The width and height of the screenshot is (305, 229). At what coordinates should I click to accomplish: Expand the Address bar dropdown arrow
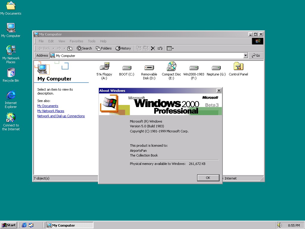click(246, 55)
